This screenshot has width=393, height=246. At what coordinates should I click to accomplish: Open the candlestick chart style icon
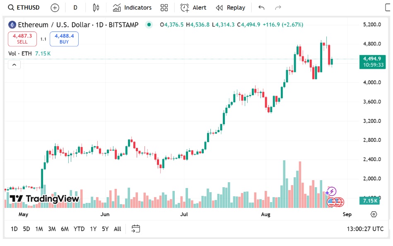(x=96, y=7)
